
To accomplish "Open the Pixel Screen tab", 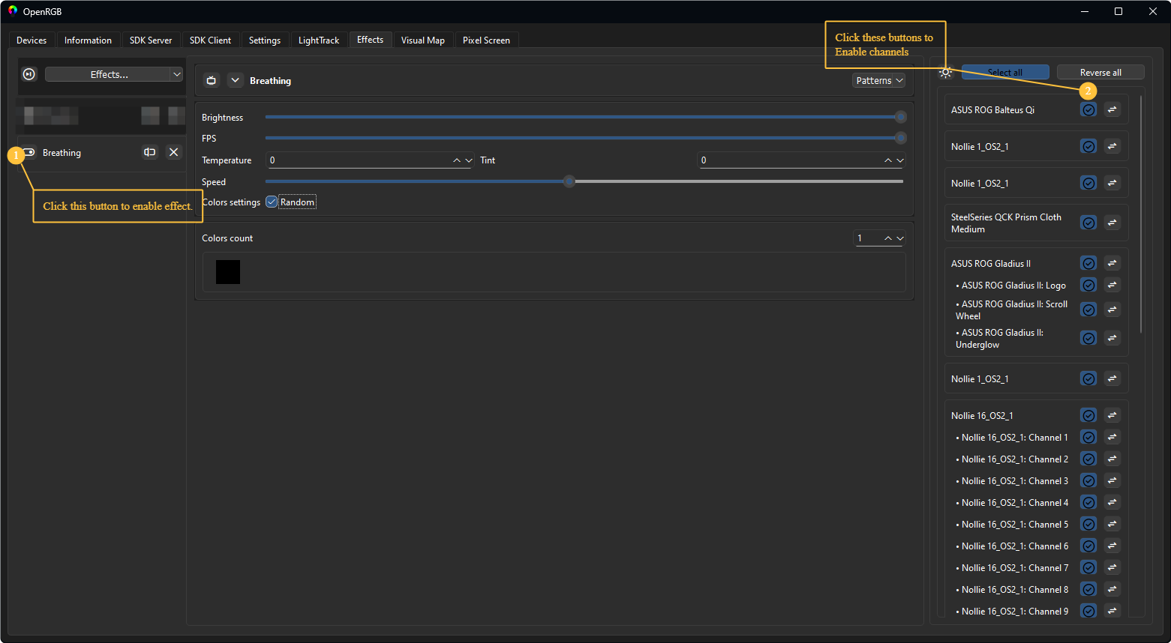I will coord(486,40).
